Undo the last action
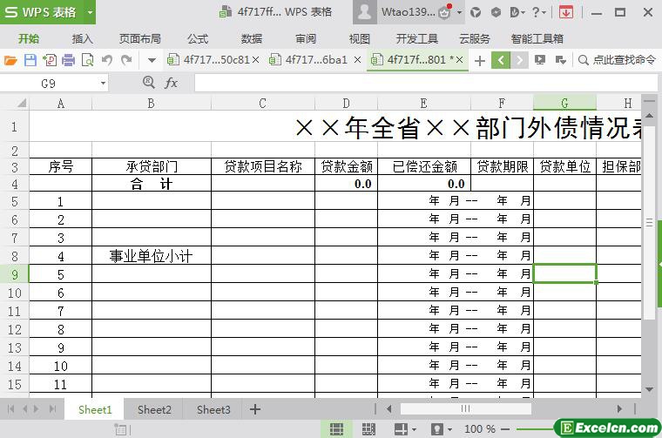 click(107, 60)
